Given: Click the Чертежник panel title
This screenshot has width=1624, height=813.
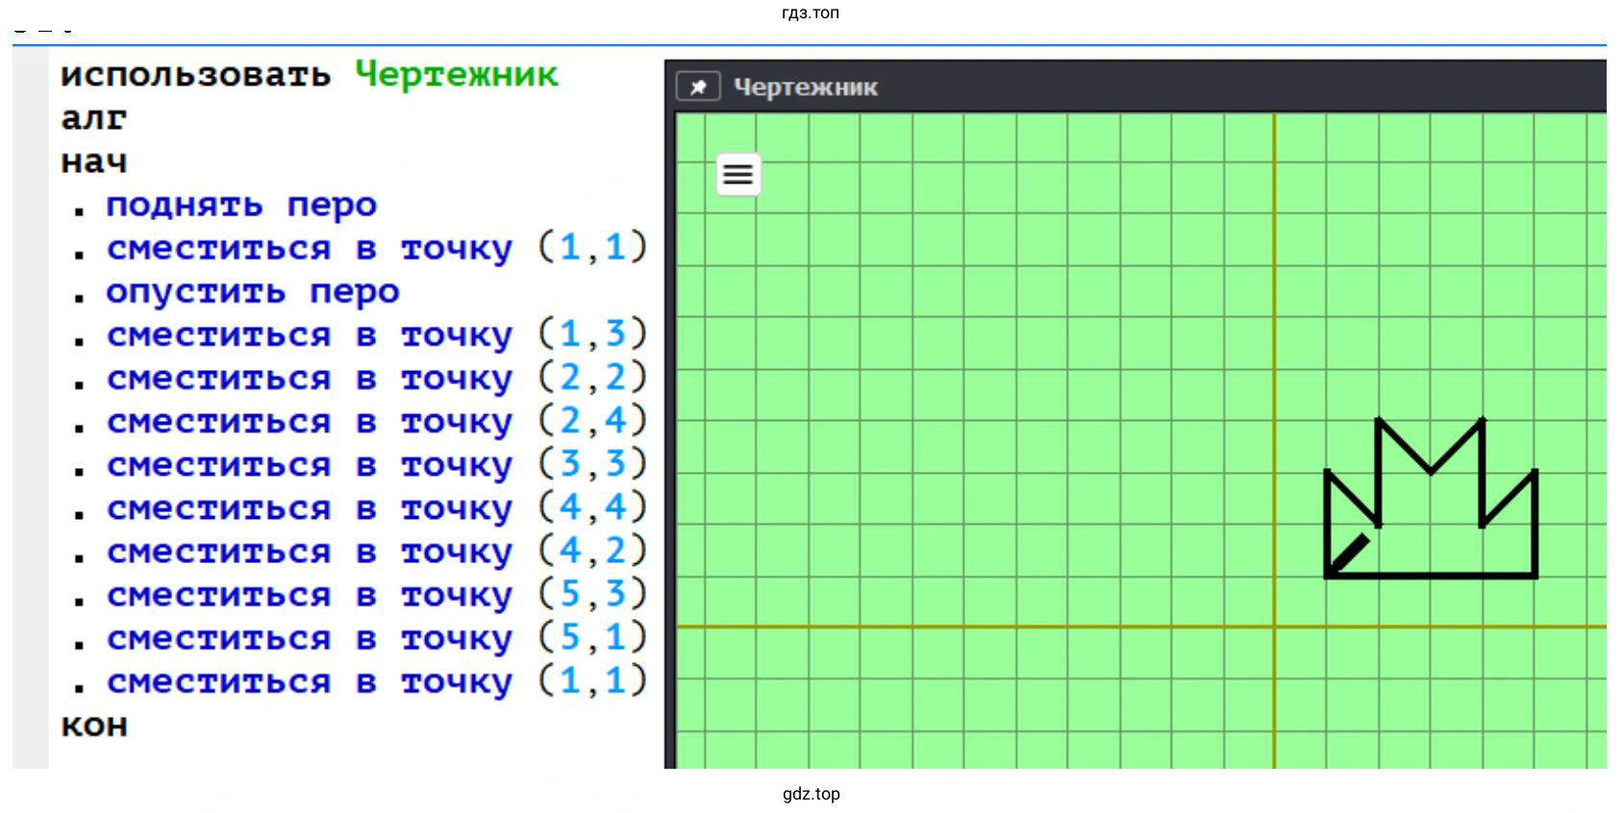Looking at the screenshot, I should [805, 87].
